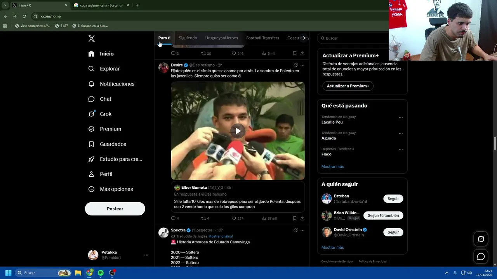Viewport: 497px width, 279px height.
Task: Switch to the Football Transfers tab
Action: [262, 38]
